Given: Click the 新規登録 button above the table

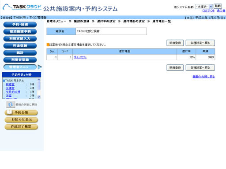Looking at the screenshot, I should coord(175,43).
